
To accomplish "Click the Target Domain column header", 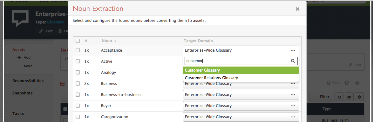I will 198,41.
